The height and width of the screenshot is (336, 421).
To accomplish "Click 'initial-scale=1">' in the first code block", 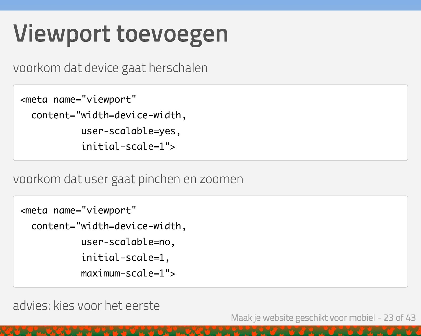I will (128, 146).
